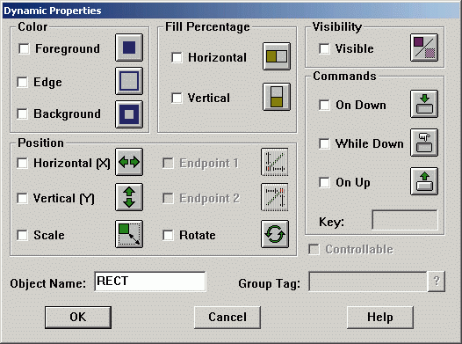The height and width of the screenshot is (344, 462).
Task: Enable the While Down checkbox
Action: [324, 143]
